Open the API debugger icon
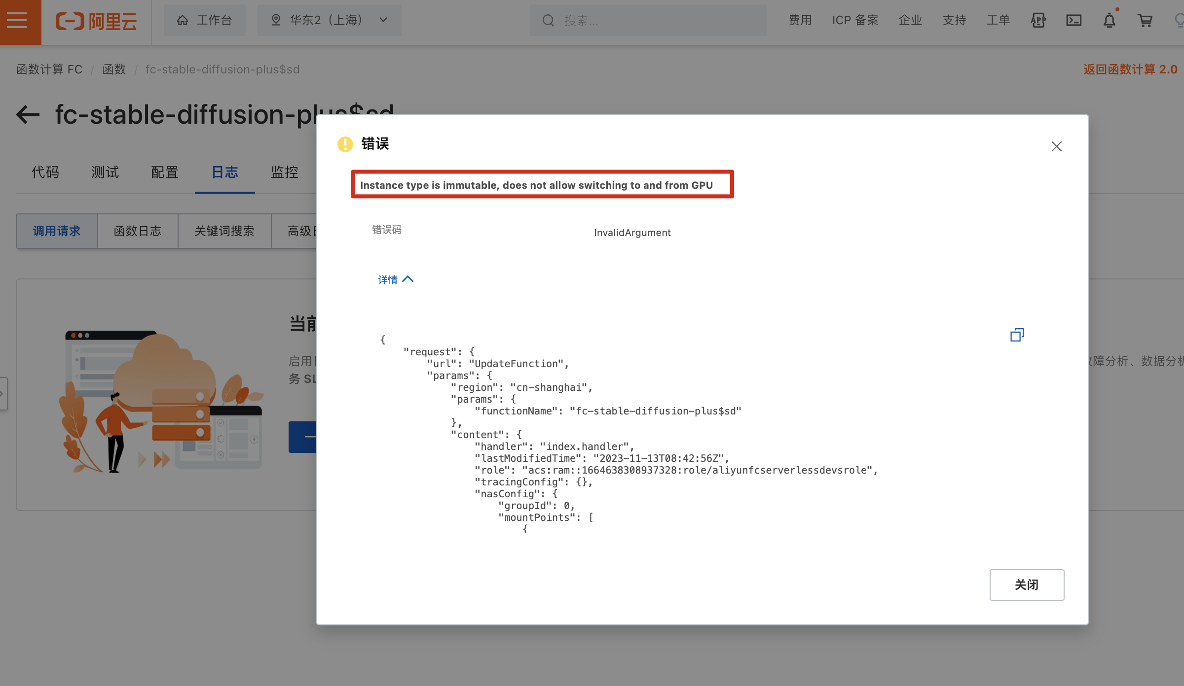This screenshot has width=1184, height=686. 1038,21
